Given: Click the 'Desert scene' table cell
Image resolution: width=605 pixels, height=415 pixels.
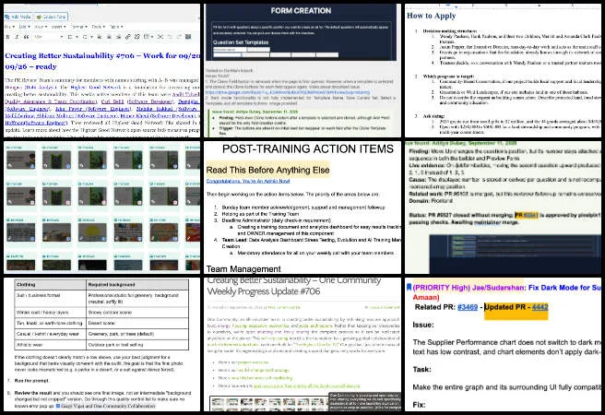Looking at the screenshot, I should (x=137, y=323).
